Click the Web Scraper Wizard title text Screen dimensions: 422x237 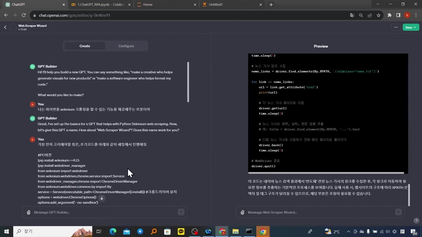click(x=32, y=26)
